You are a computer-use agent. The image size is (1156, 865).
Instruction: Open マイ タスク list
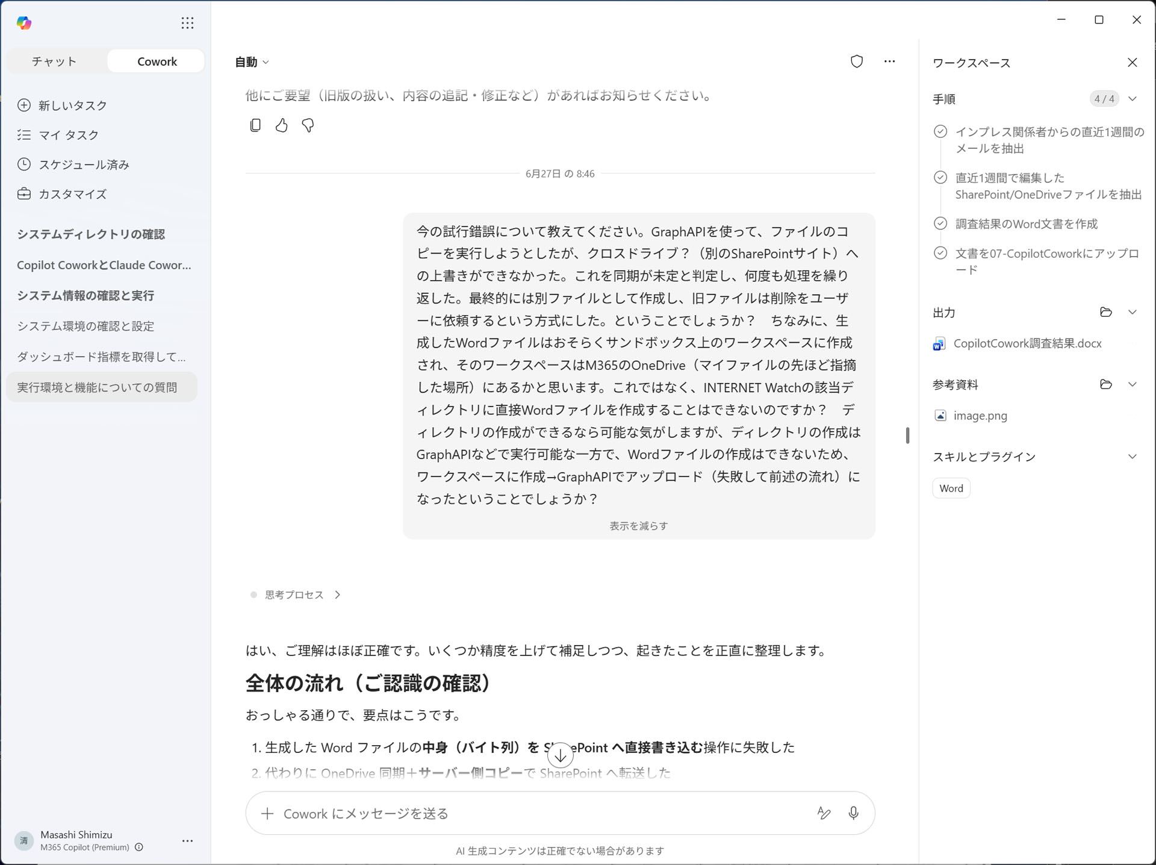click(x=58, y=135)
